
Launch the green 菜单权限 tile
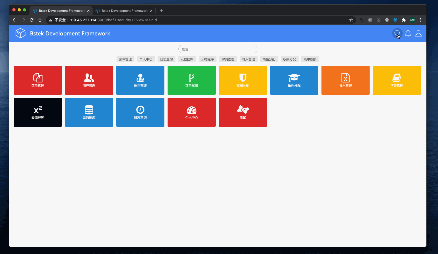(x=192, y=80)
